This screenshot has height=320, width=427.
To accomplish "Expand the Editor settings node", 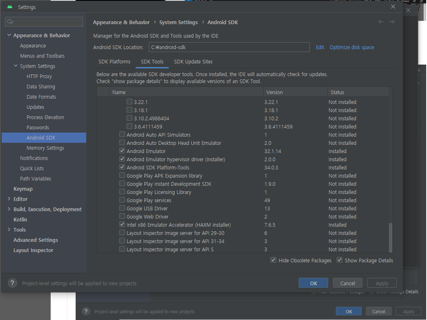I will [9, 199].
